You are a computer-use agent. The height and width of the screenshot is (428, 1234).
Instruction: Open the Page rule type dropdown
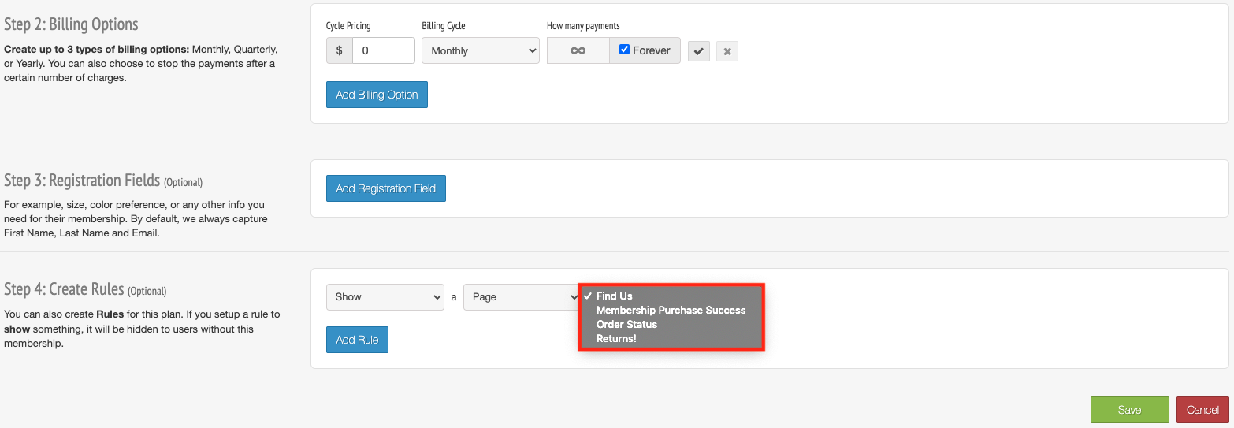tap(522, 297)
